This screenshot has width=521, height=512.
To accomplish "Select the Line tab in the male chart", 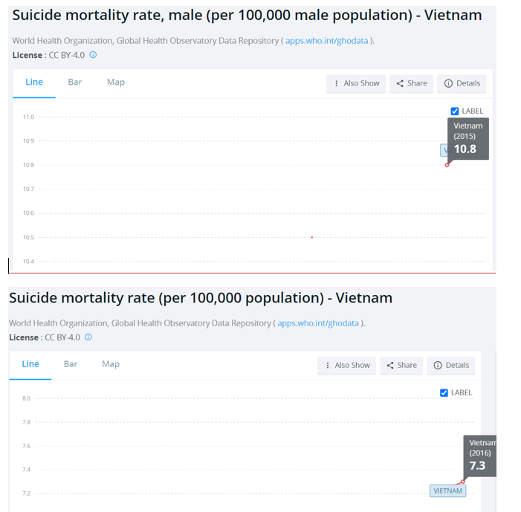I will [x=34, y=82].
